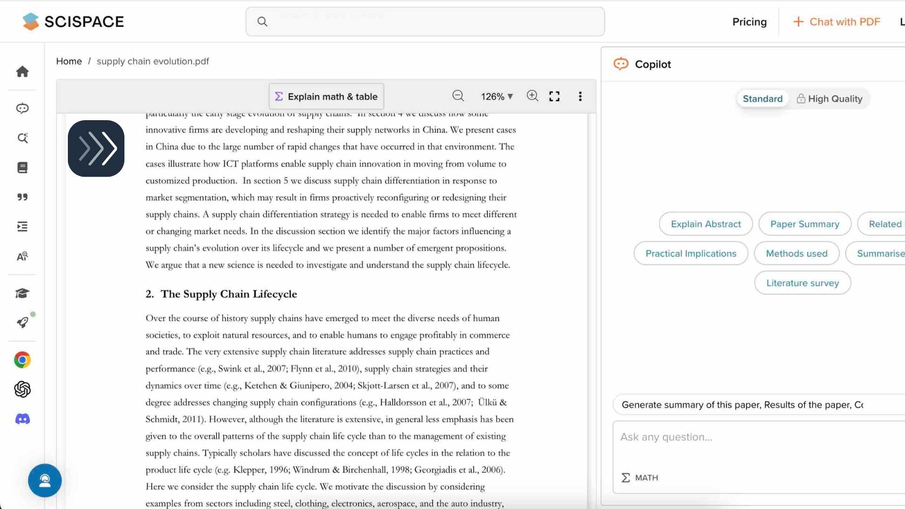Enter fullscreen mode for the PDF viewer
The height and width of the screenshot is (509, 905).
555,96
